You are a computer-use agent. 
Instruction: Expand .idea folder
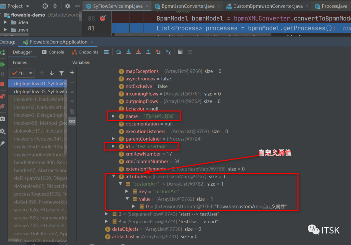(6, 22)
